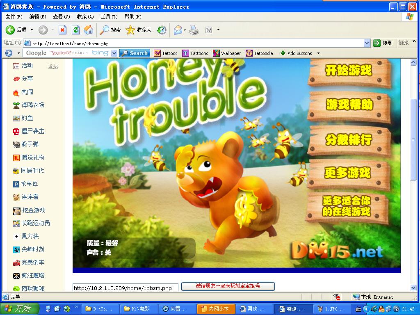Print the page with the printer icon
Image resolution: width=420 pixels, height=315 pixels.
[194, 30]
